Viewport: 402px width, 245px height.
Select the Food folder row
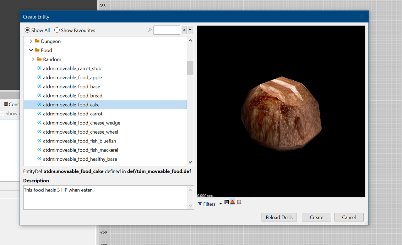coord(105,50)
